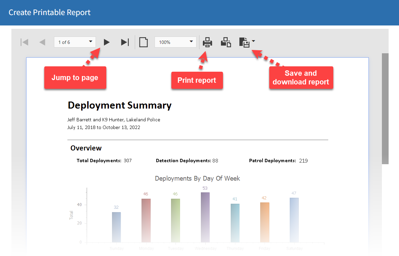Click the Tuesday bar labeled 46
Screen dimensions: 399x256
[x=176, y=220]
